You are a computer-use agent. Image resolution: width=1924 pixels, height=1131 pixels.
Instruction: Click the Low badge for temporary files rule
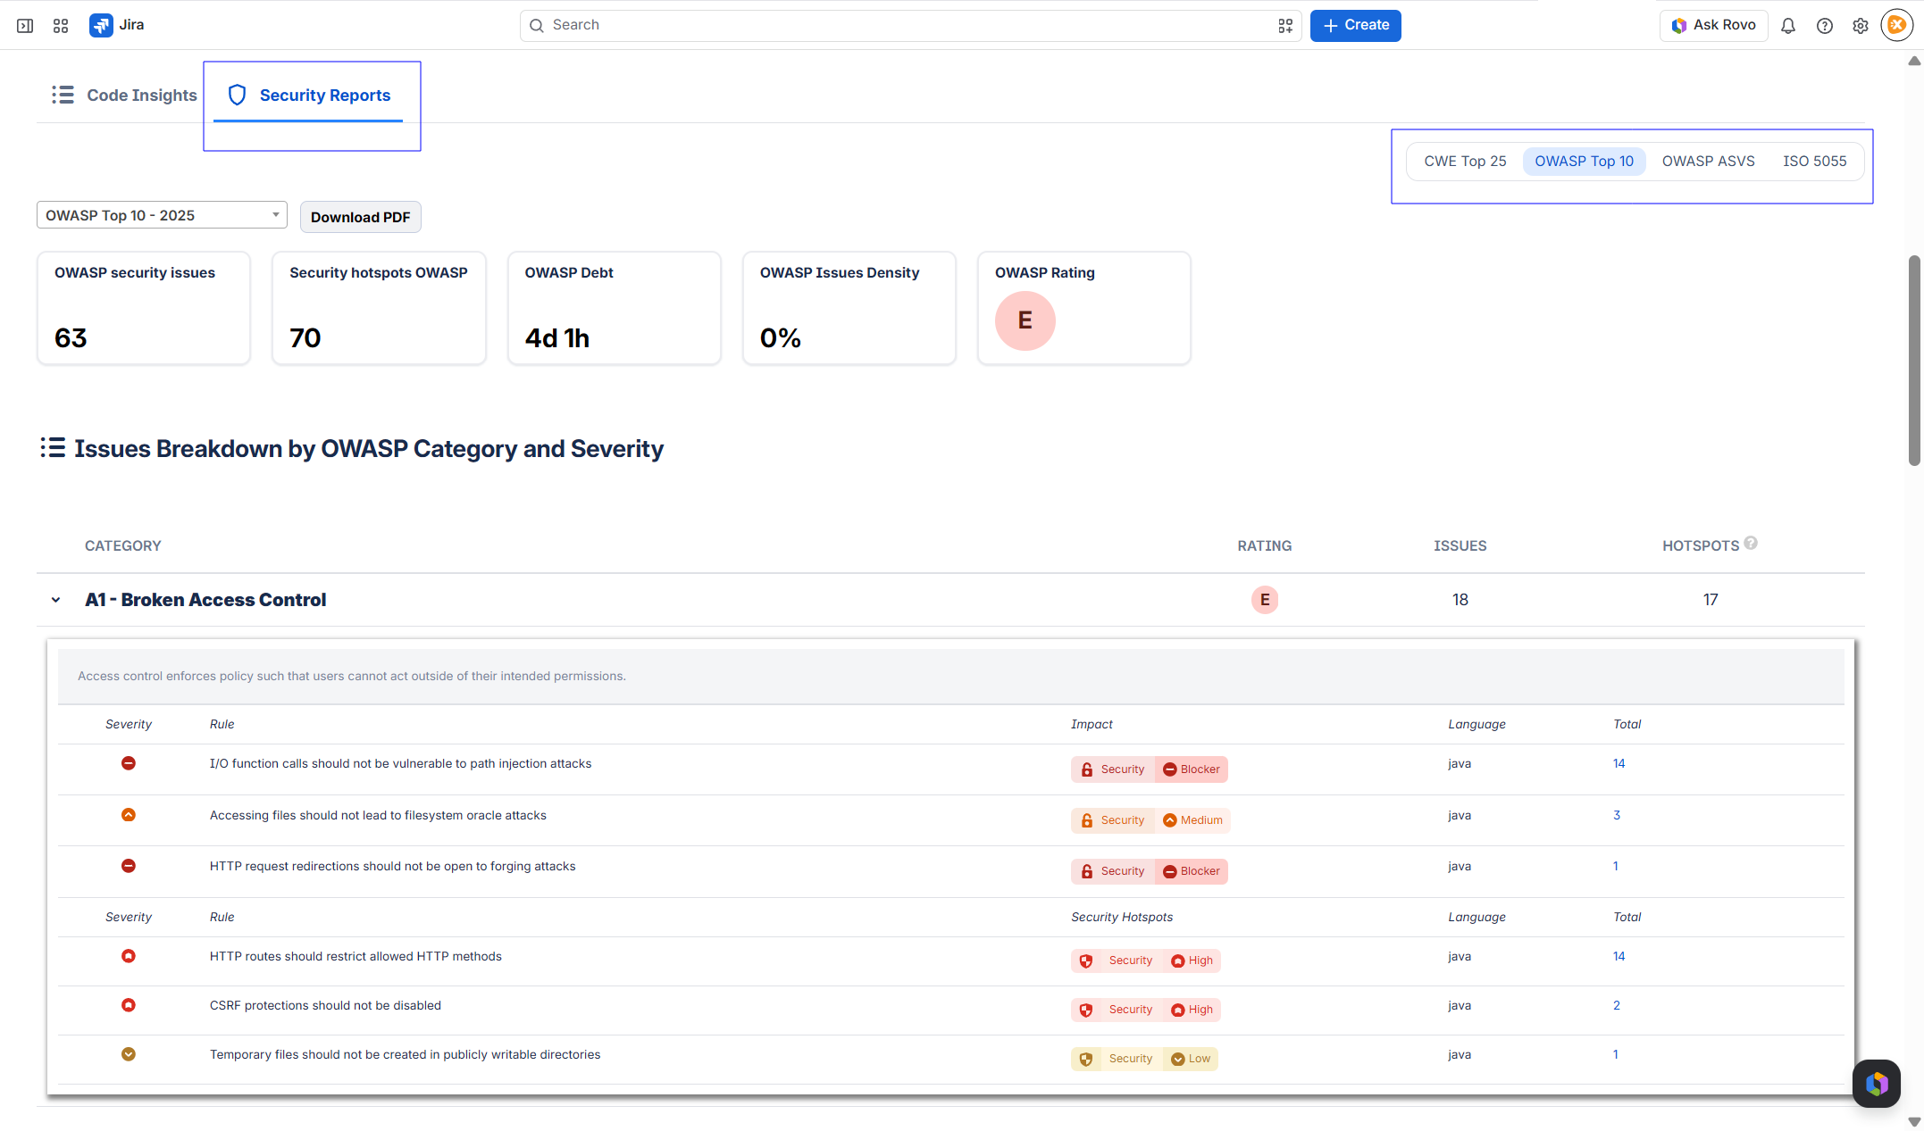pos(1191,1059)
